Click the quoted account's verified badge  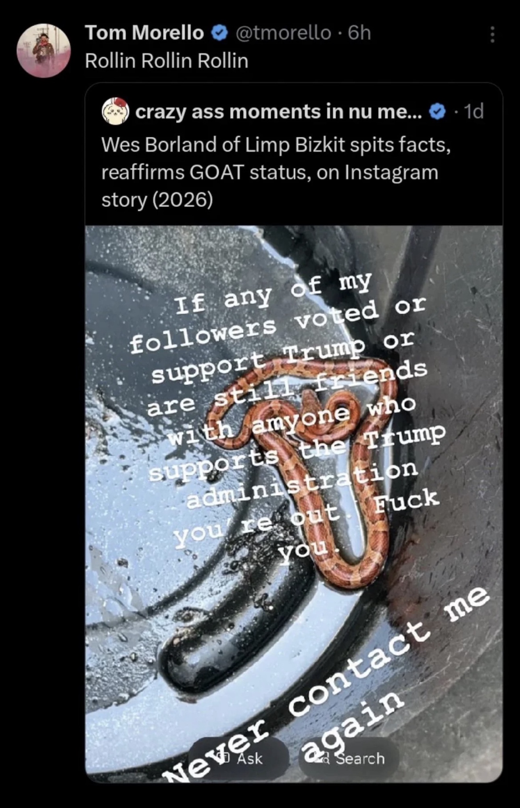pyautogui.click(x=437, y=112)
